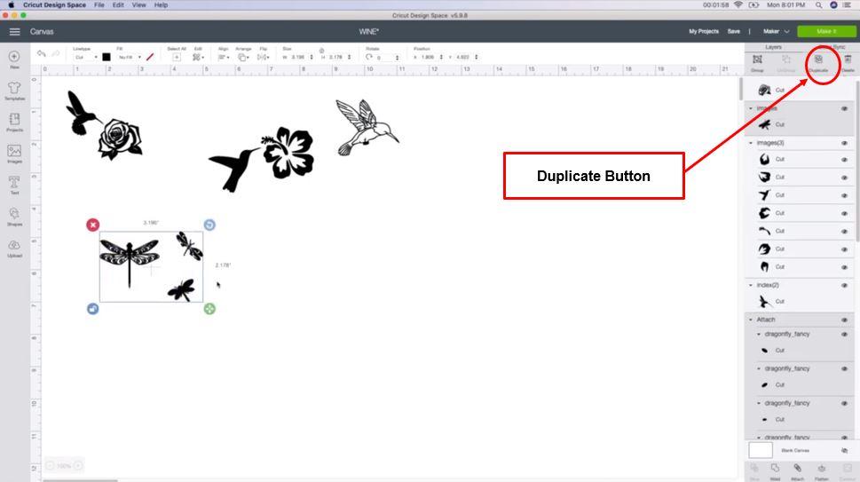This screenshot has width=860, height=482.
Task: Hide the Index(2) layer group
Action: pyautogui.click(x=845, y=286)
